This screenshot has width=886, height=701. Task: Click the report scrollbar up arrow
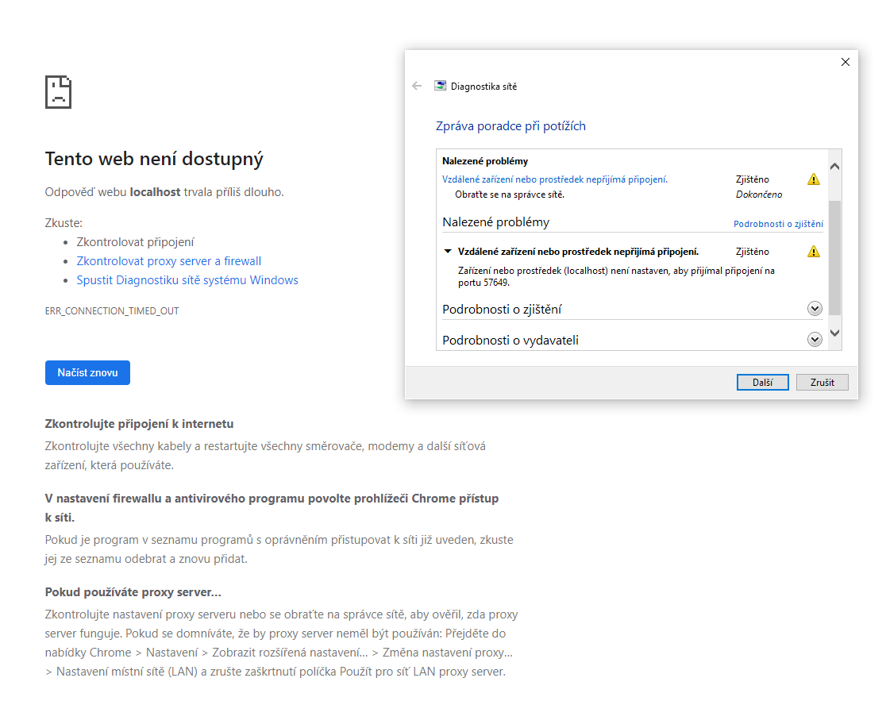click(834, 166)
